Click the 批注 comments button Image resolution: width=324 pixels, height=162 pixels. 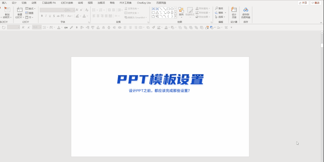pyautogui.click(x=316, y=3)
